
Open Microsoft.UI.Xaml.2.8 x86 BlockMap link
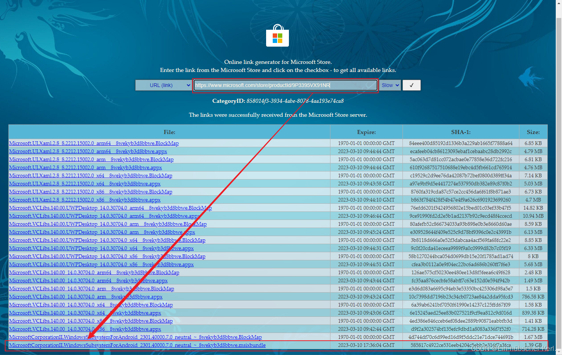91,192
